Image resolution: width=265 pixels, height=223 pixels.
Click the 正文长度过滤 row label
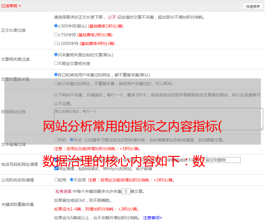pos(13,30)
